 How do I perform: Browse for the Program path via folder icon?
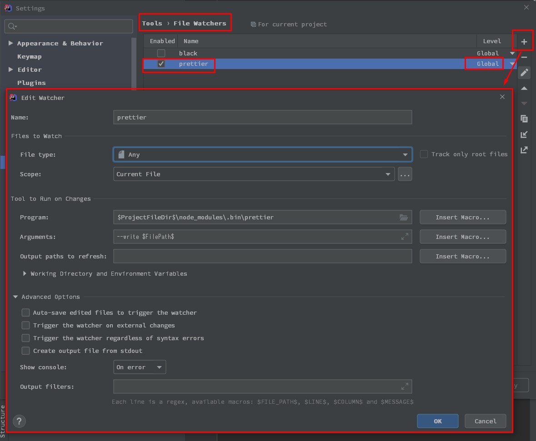(404, 217)
